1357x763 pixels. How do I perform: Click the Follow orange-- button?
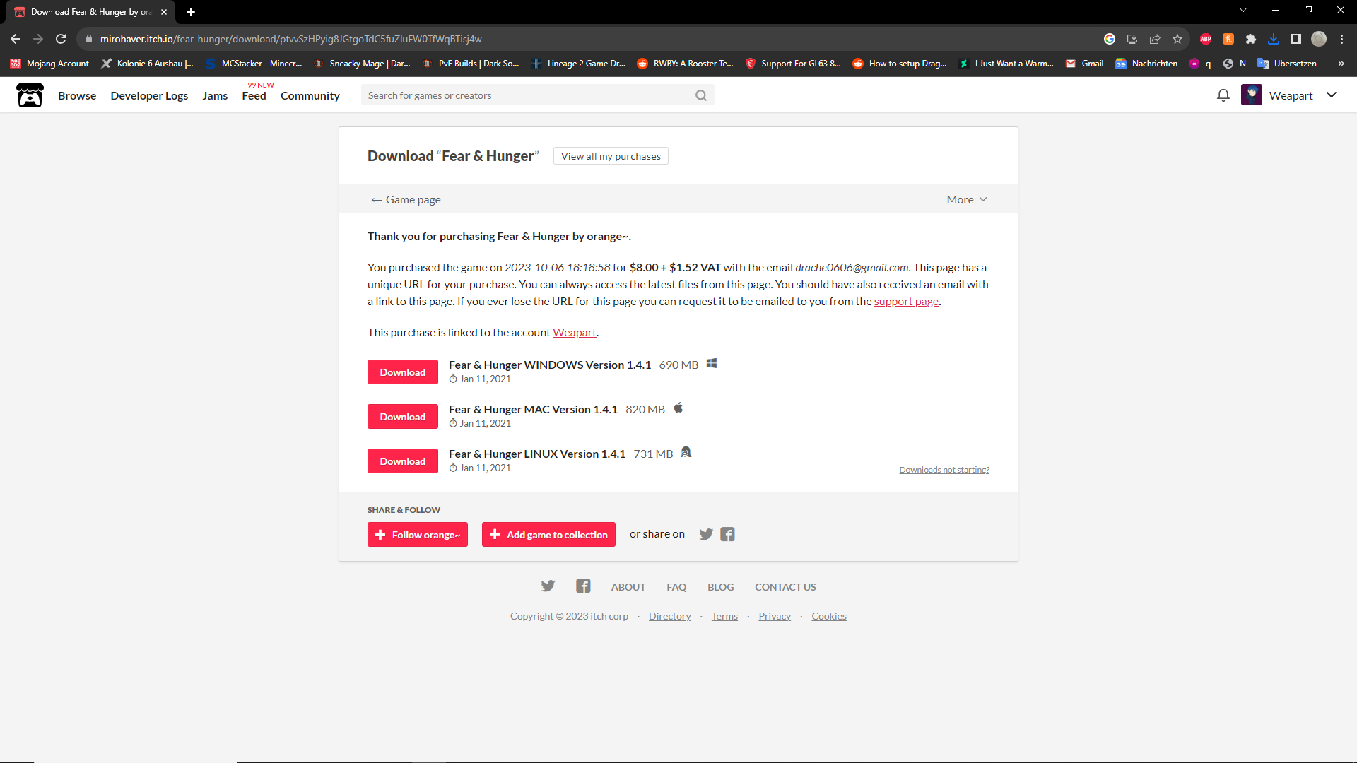(x=418, y=534)
